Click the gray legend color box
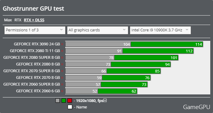Viewport: 213px width, 113px height. click(58, 101)
